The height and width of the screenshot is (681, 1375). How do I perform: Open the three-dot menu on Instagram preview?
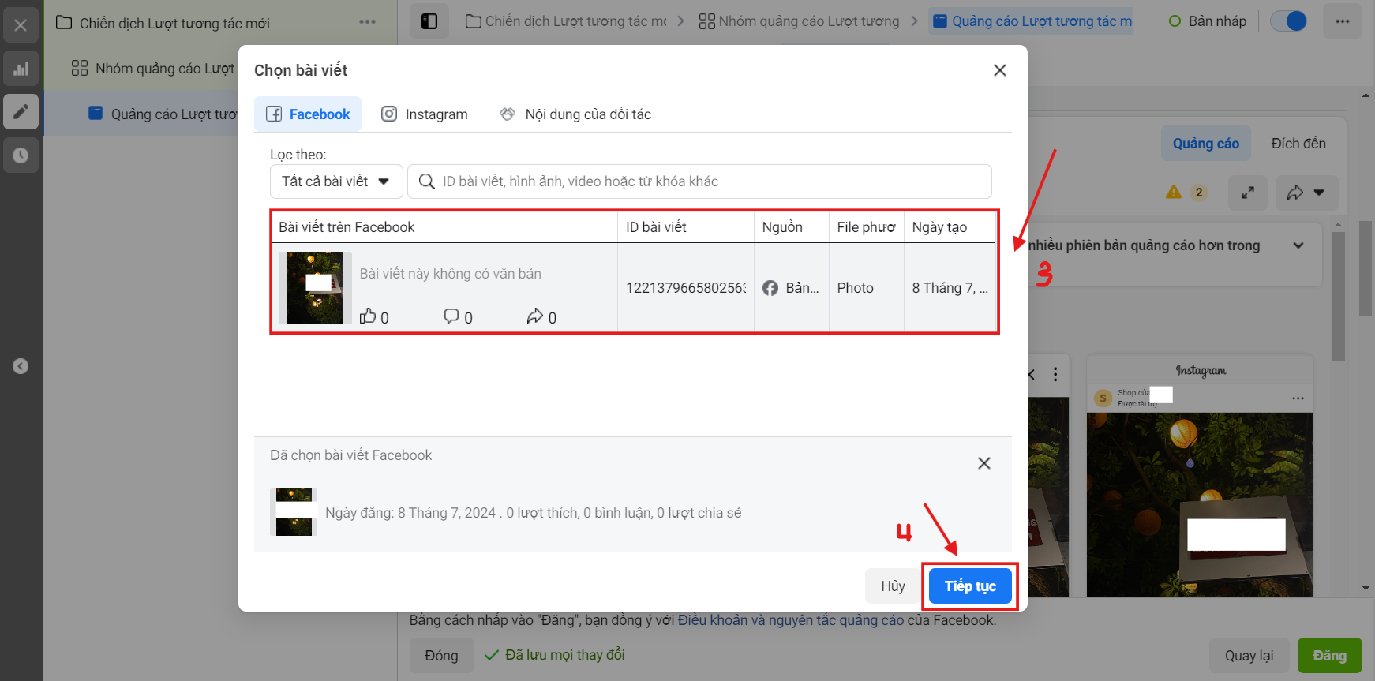1298,398
